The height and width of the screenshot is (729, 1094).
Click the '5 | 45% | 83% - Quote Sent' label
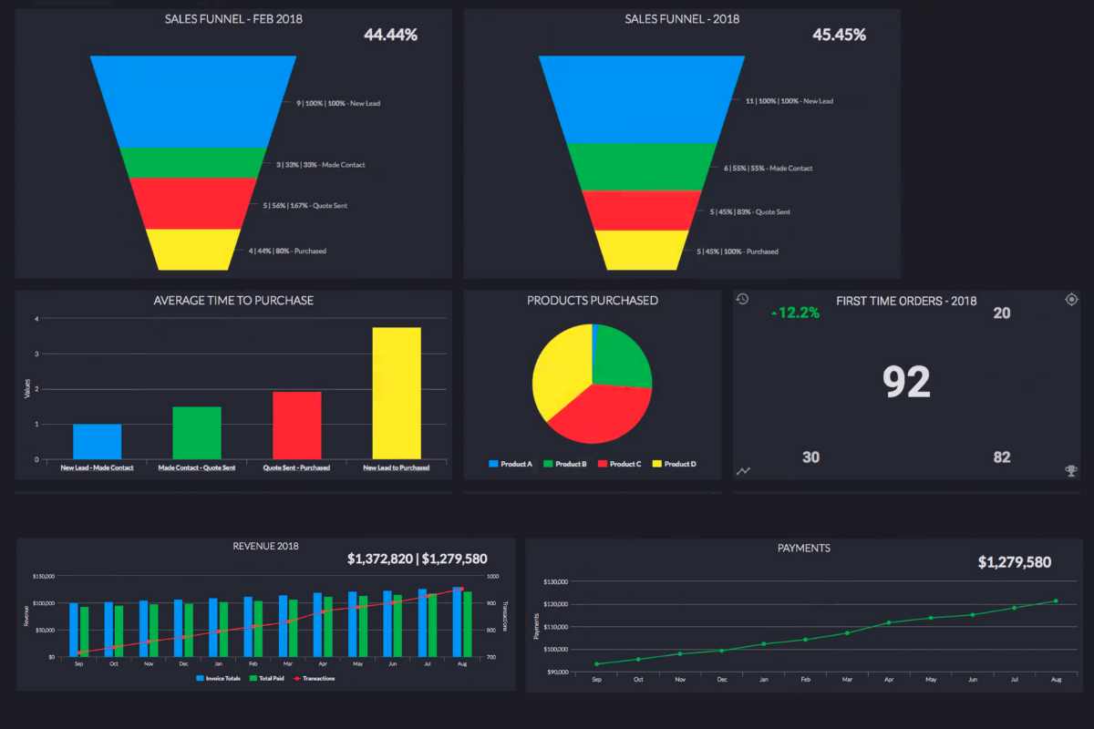(749, 212)
